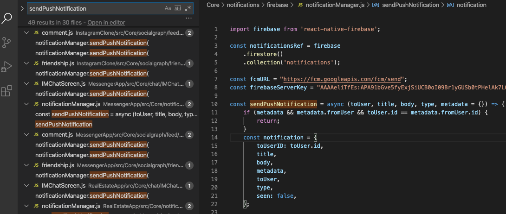Enable Use Regular Expression in search
This screenshot has height=214, width=506.
pyautogui.click(x=188, y=8)
